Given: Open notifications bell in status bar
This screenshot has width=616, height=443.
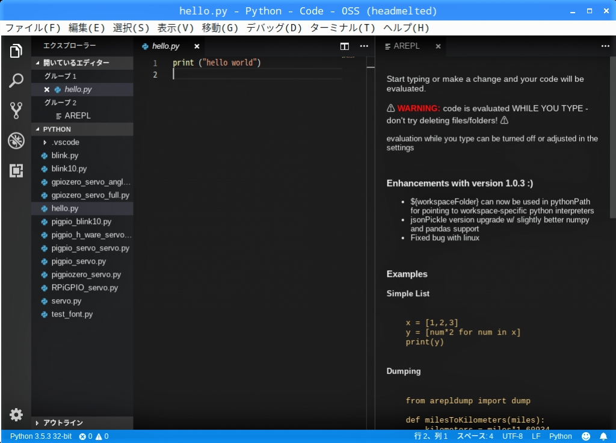Looking at the screenshot, I should point(603,436).
